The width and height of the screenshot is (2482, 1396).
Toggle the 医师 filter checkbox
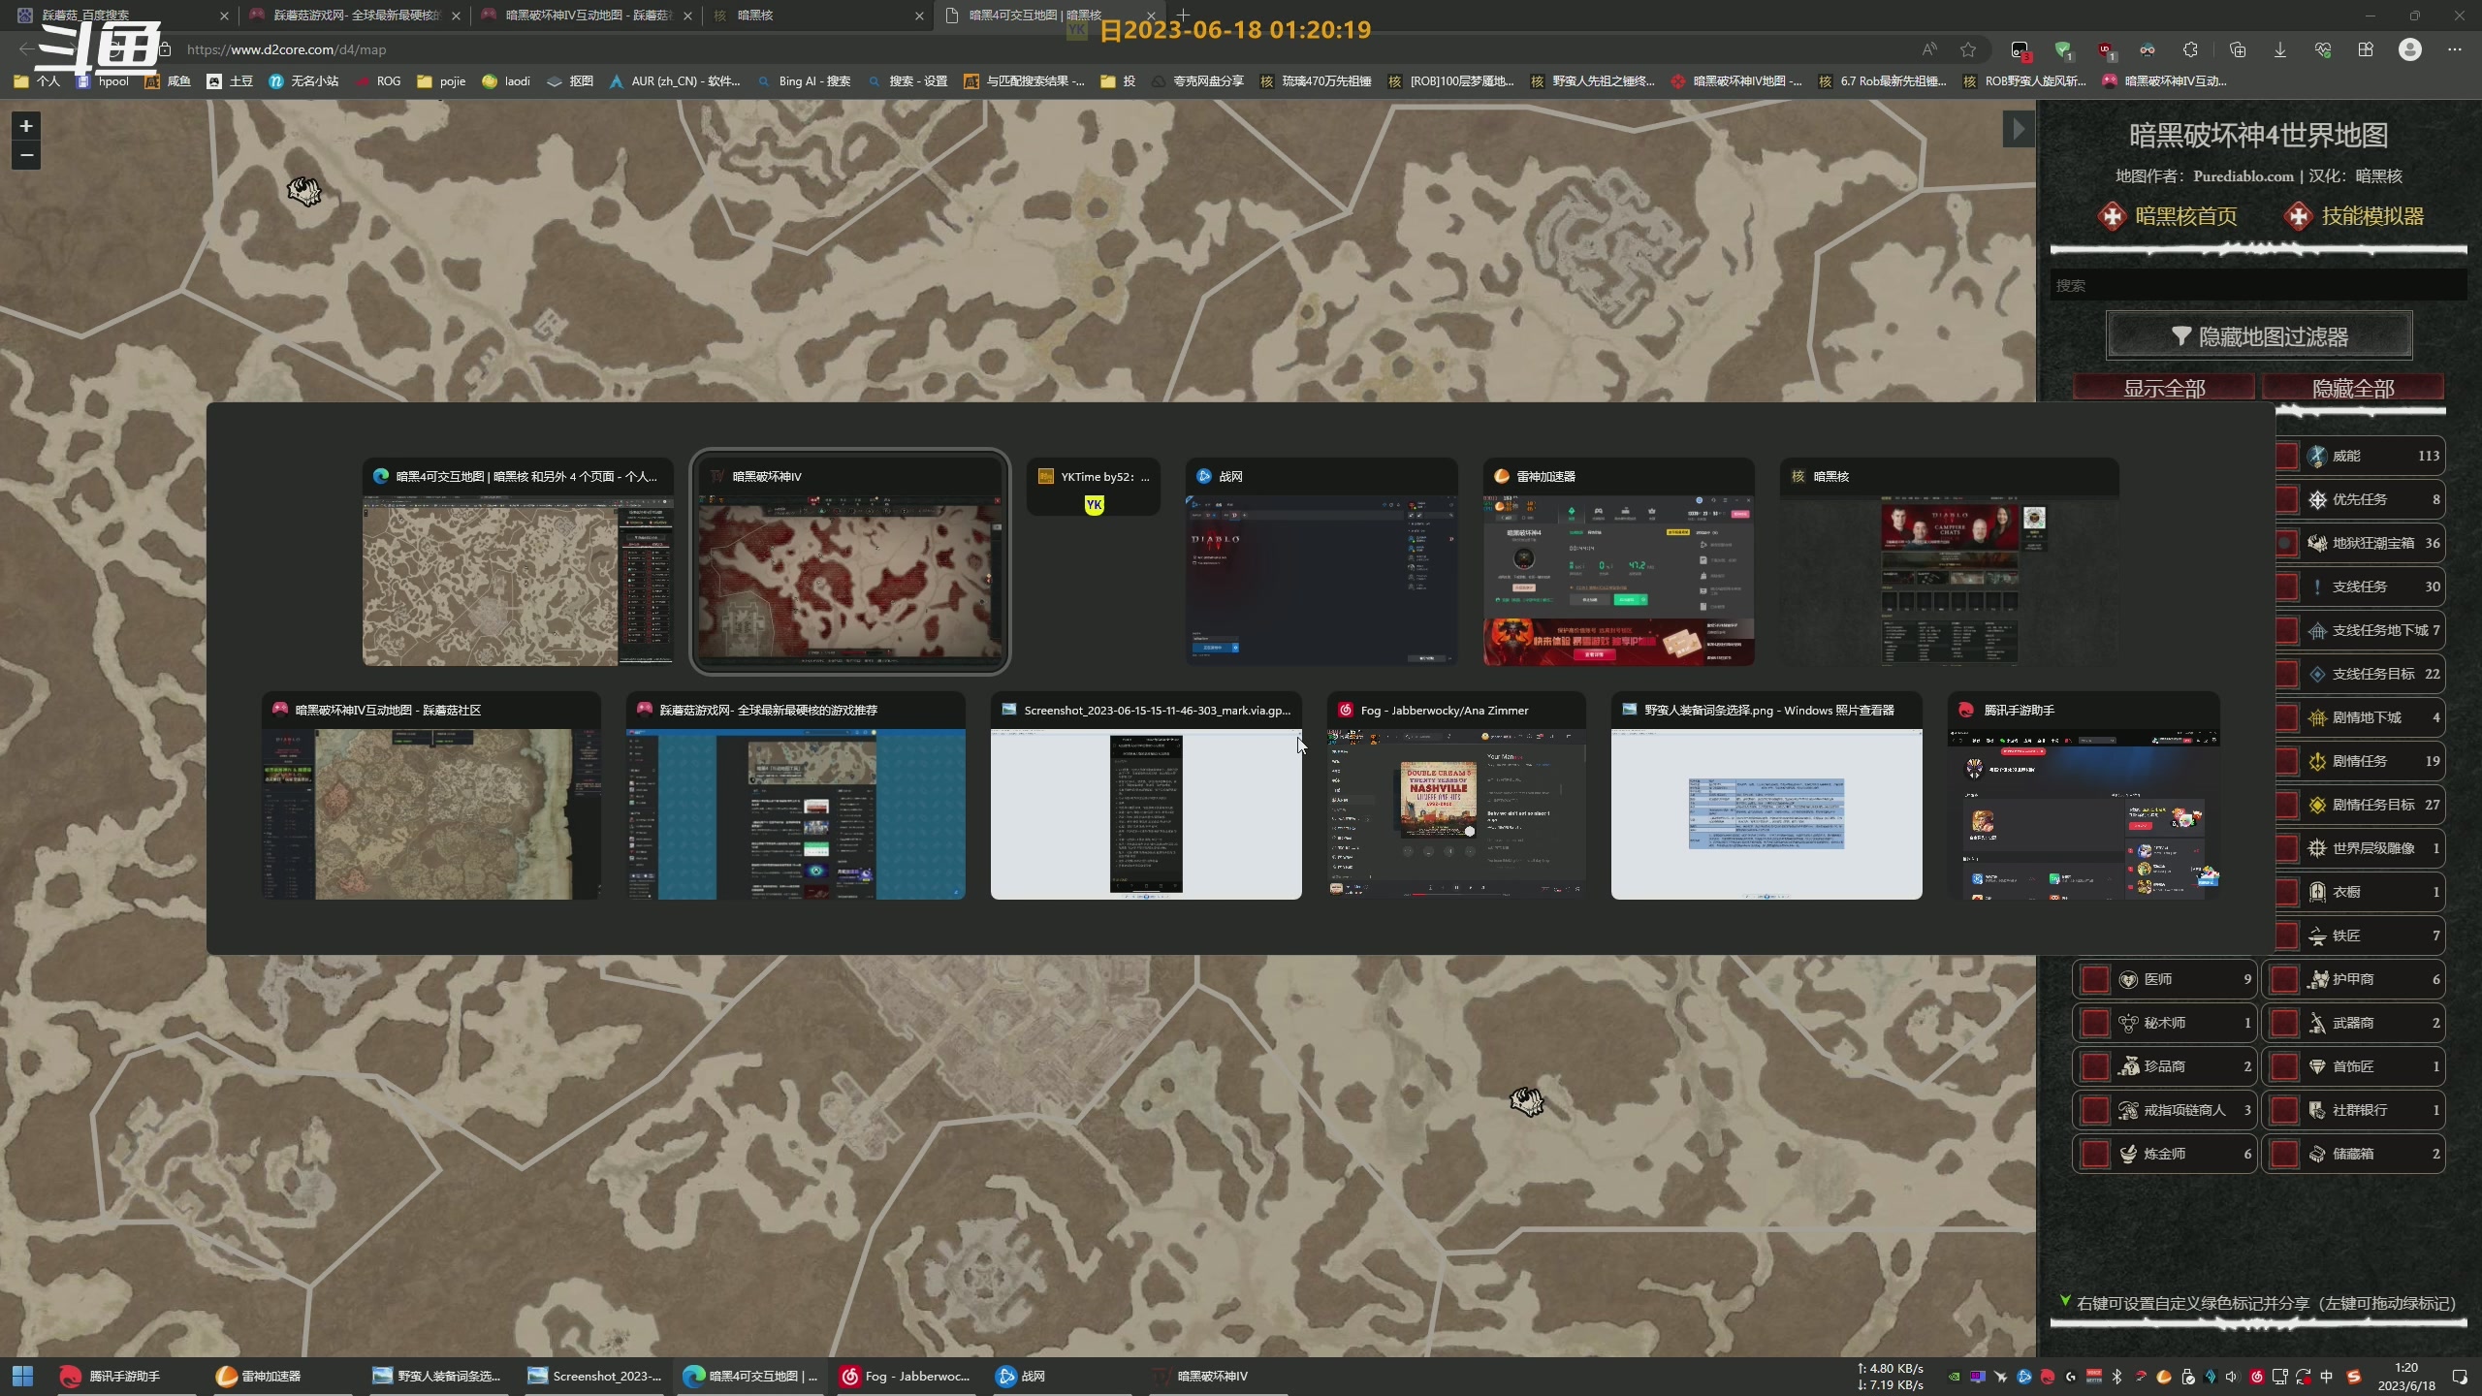[x=2095, y=979]
